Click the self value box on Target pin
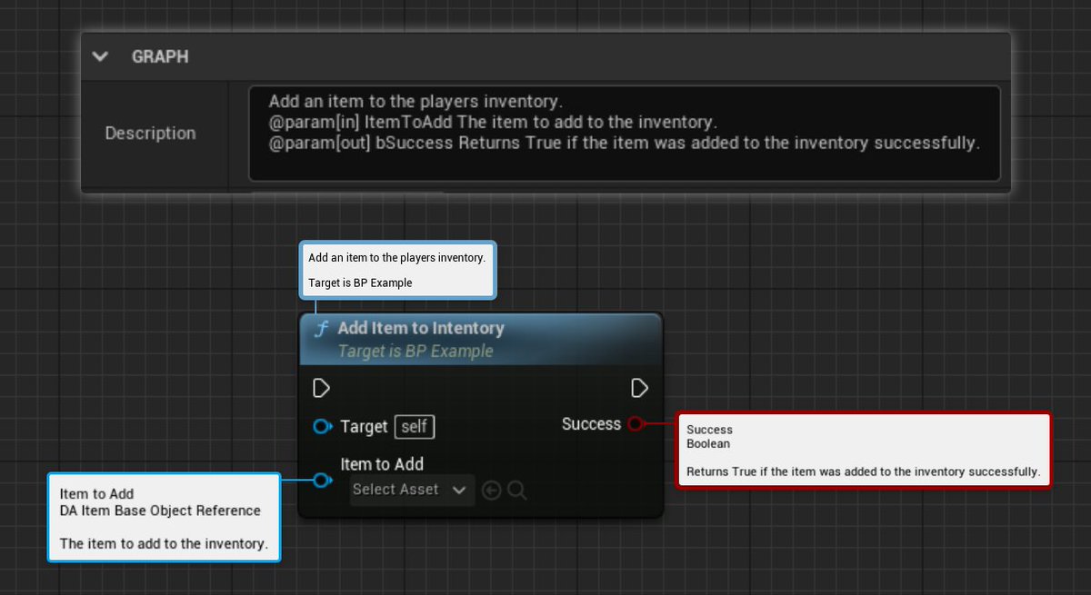Screen dimensions: 1091x595 tap(415, 426)
